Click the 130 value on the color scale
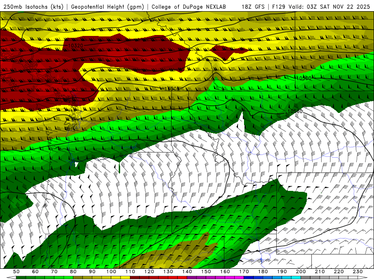The height and width of the screenshot is (280, 374). point(168,272)
